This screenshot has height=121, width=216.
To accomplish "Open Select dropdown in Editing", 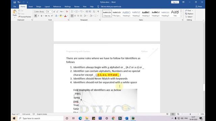I will (189, 17).
